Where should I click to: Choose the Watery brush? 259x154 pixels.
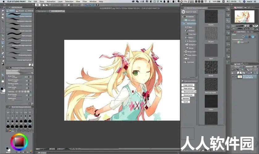pos(19,49)
